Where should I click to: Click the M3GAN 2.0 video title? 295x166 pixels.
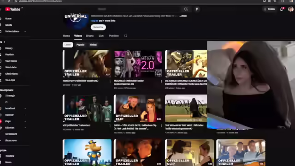[129, 82]
